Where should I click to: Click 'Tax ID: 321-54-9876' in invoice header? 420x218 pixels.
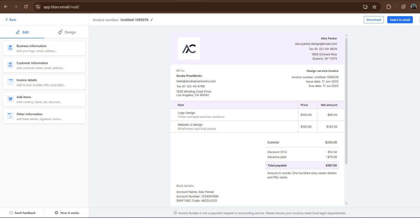[323, 49]
